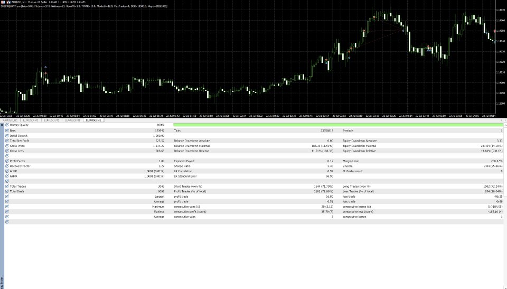Click the Total Trades value 3046
The image size is (507, 289).
[161, 187]
